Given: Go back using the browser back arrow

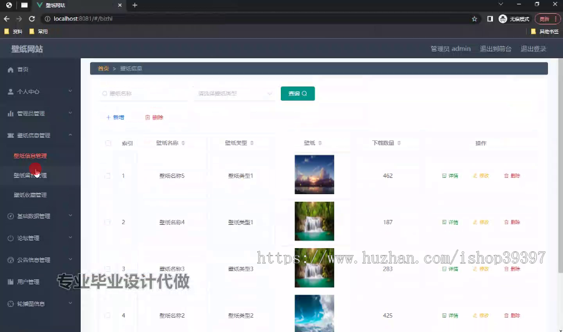Looking at the screenshot, I should (6, 19).
